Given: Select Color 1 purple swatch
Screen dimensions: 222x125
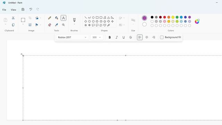Looking at the screenshot, I should tap(144, 18).
